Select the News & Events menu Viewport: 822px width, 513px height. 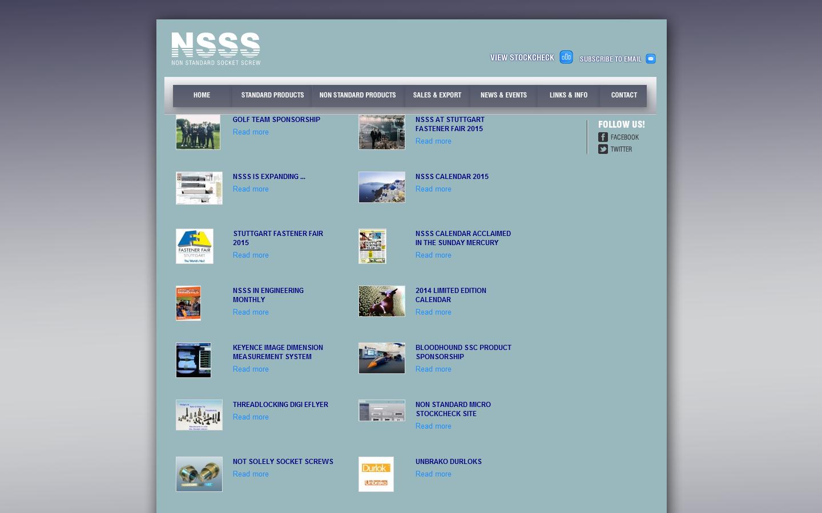point(503,95)
